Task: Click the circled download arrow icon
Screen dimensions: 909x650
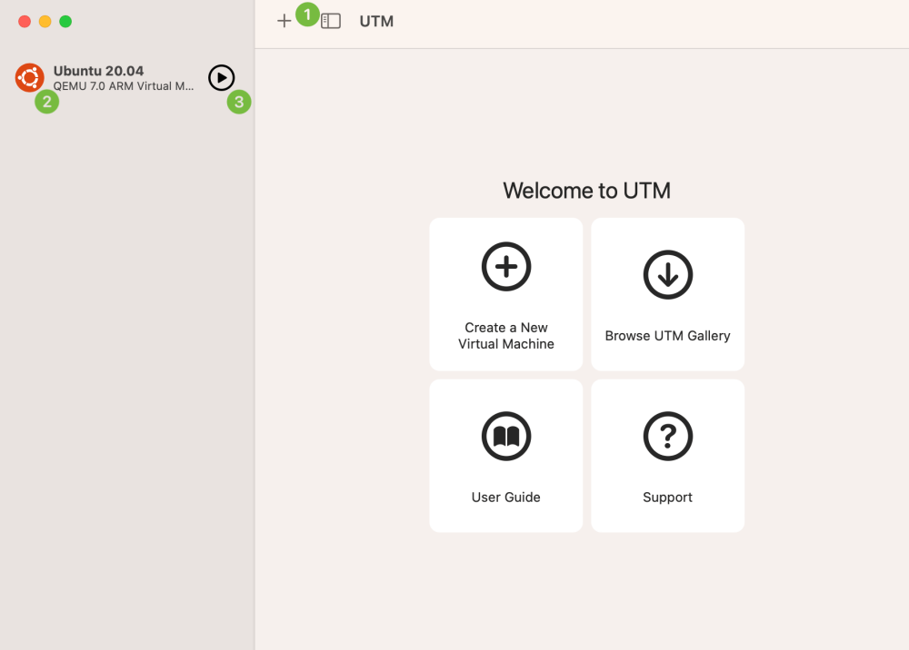Action: 668,274
